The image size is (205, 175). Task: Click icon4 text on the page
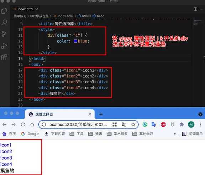[6, 164]
